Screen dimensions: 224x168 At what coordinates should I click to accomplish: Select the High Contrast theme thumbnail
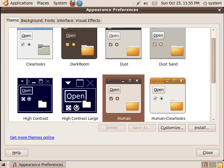(x=35, y=95)
